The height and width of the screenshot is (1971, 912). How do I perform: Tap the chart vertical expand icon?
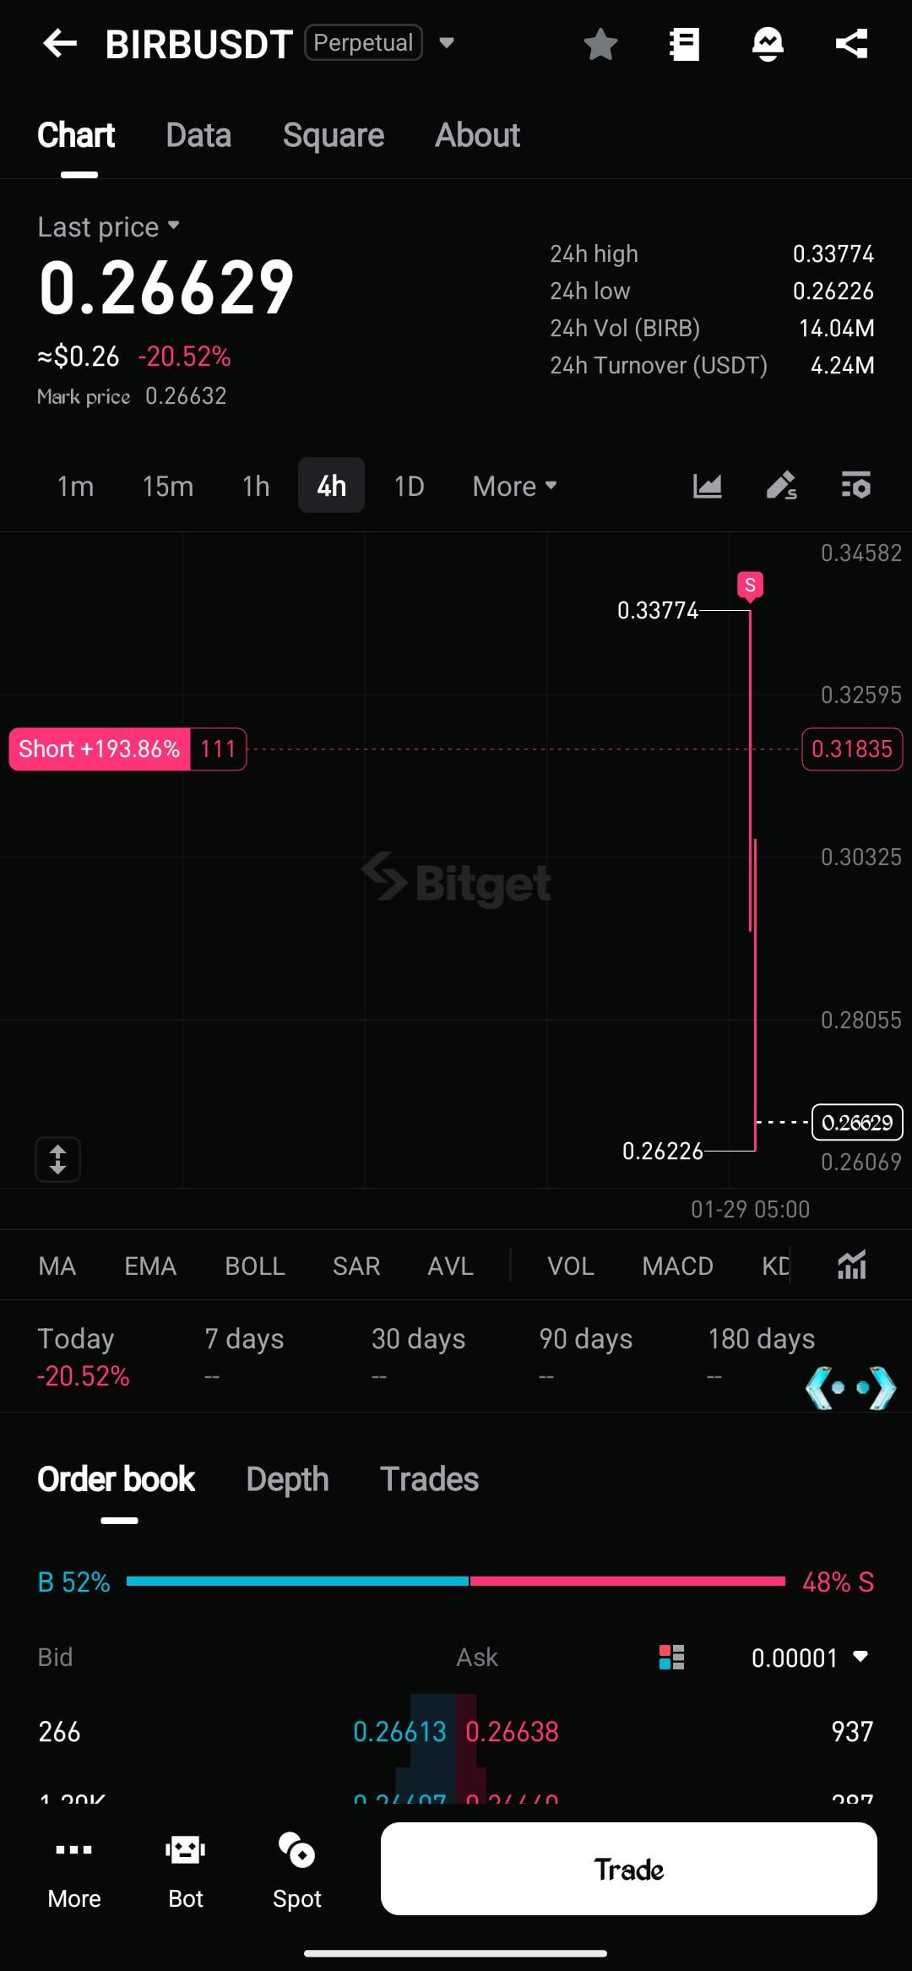tap(57, 1158)
